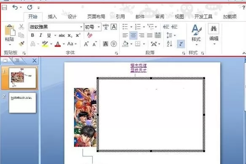This screenshot has height=164, width=246.
Task: Click the Format Painter brush icon
Action: pyautogui.click(x=21, y=44)
